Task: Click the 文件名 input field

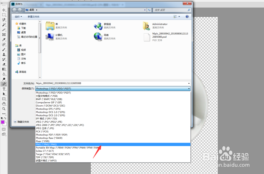Action: tap(111, 83)
